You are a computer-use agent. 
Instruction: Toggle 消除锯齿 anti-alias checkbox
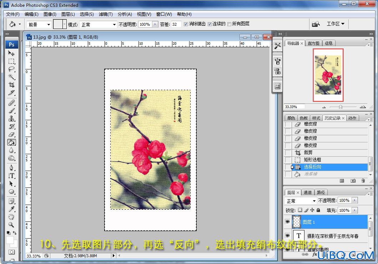tap(186, 24)
